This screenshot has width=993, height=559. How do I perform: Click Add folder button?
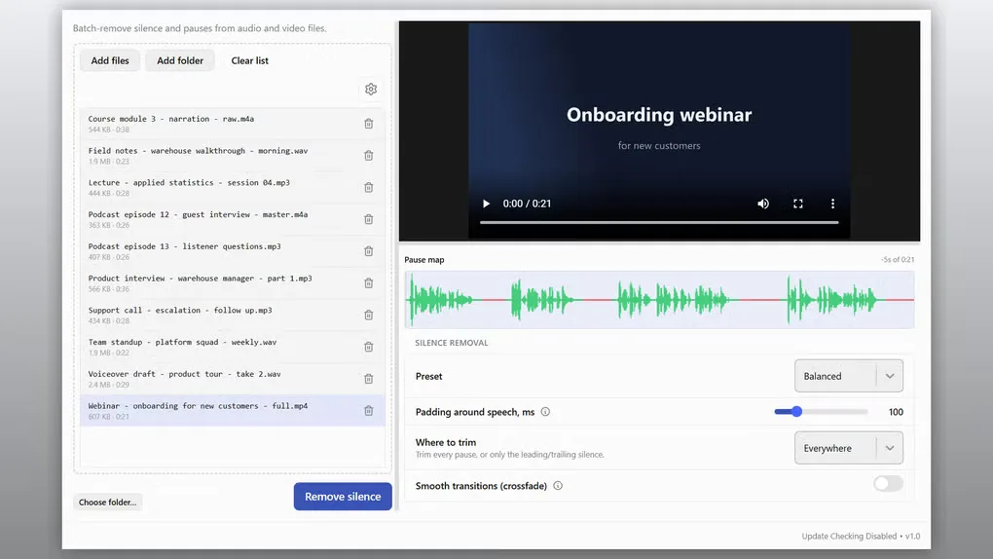(180, 60)
